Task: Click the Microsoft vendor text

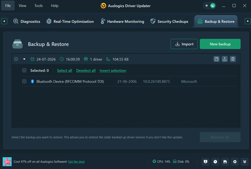Action: 189,81
